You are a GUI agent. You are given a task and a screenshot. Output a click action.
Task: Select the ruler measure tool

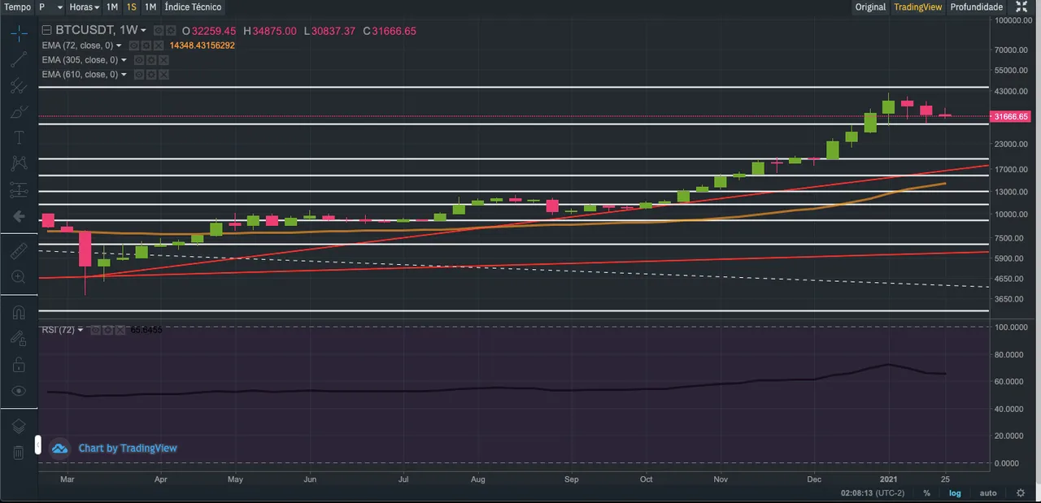tap(19, 253)
